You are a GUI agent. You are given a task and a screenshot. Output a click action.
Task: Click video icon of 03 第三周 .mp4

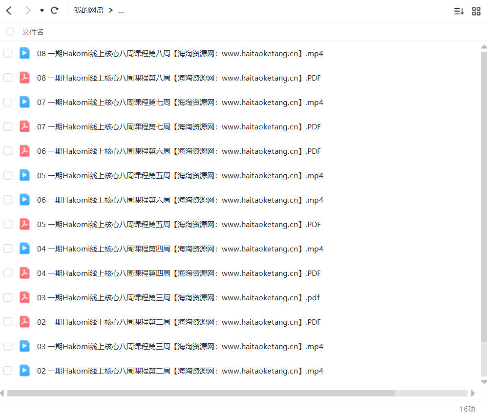24,346
